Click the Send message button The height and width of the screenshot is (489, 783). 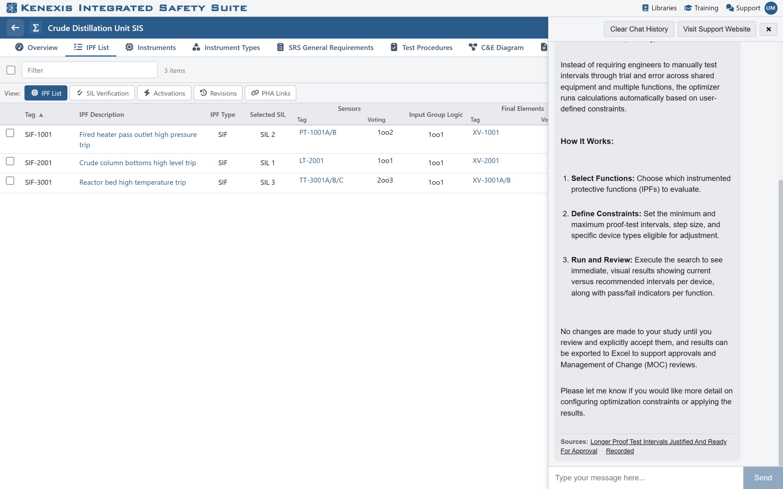click(x=763, y=478)
